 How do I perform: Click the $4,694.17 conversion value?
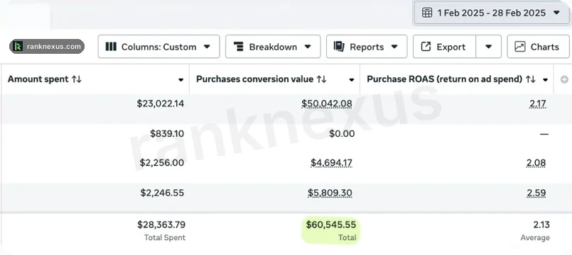pos(331,163)
